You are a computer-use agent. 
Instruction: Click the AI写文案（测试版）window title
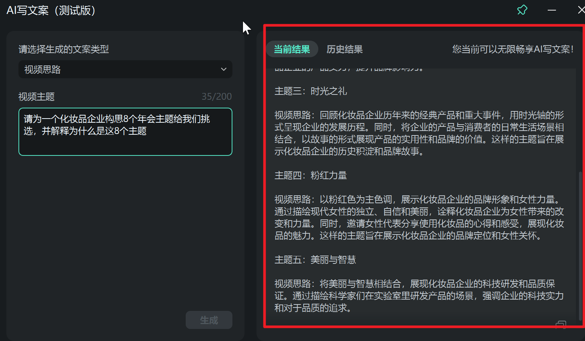pos(51,11)
